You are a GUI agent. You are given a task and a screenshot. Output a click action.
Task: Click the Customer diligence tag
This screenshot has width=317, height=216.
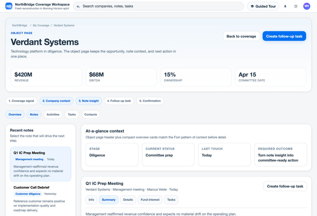click(28, 194)
